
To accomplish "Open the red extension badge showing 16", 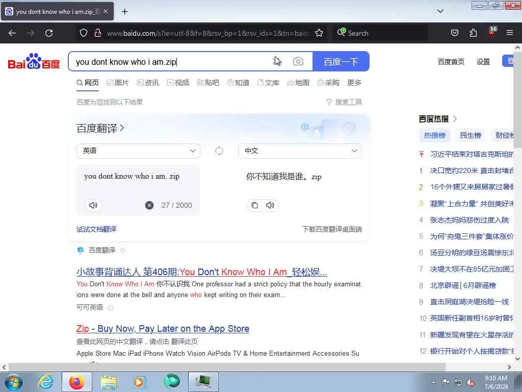I will click(492, 32).
